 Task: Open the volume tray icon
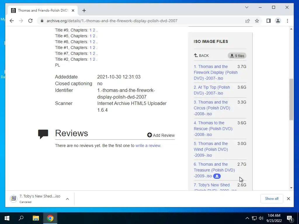tap(261, 218)
